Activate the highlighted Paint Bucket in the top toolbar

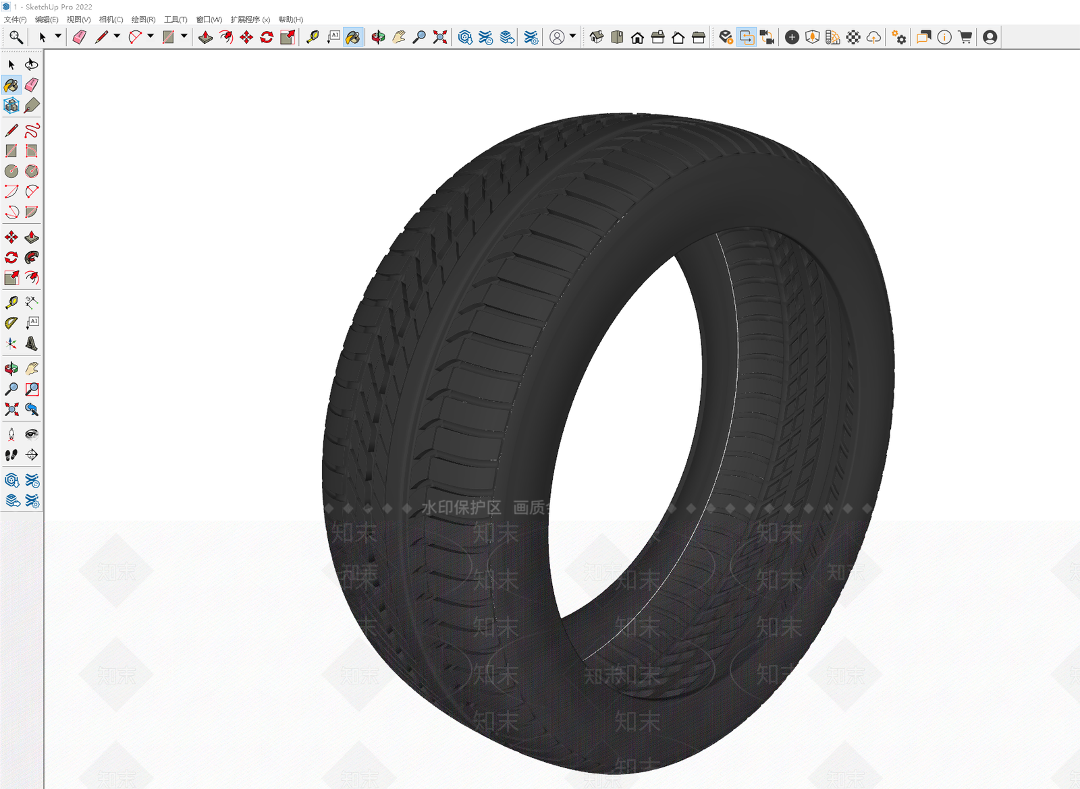(x=353, y=37)
